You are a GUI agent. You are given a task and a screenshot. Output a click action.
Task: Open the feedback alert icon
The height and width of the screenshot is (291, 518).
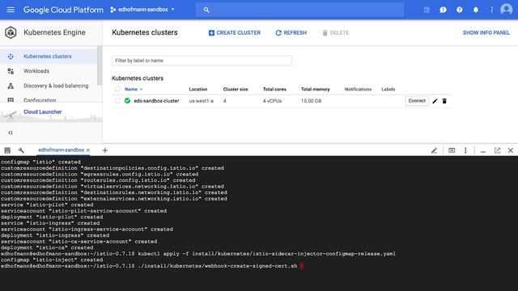point(443,10)
